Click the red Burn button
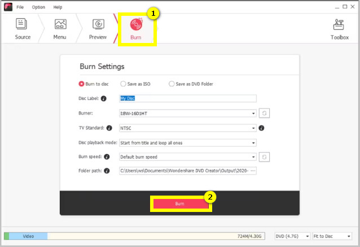 click(181, 204)
